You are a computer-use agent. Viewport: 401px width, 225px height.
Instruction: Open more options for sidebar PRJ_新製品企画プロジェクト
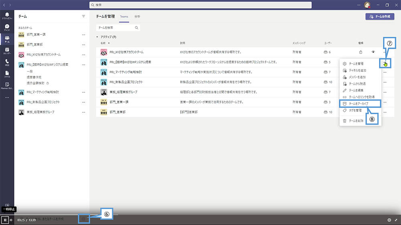83,102
